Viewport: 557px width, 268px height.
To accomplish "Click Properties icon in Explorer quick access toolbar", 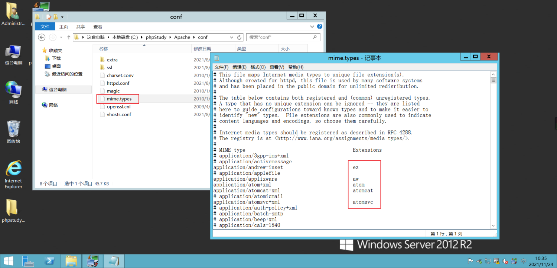I will (x=48, y=17).
